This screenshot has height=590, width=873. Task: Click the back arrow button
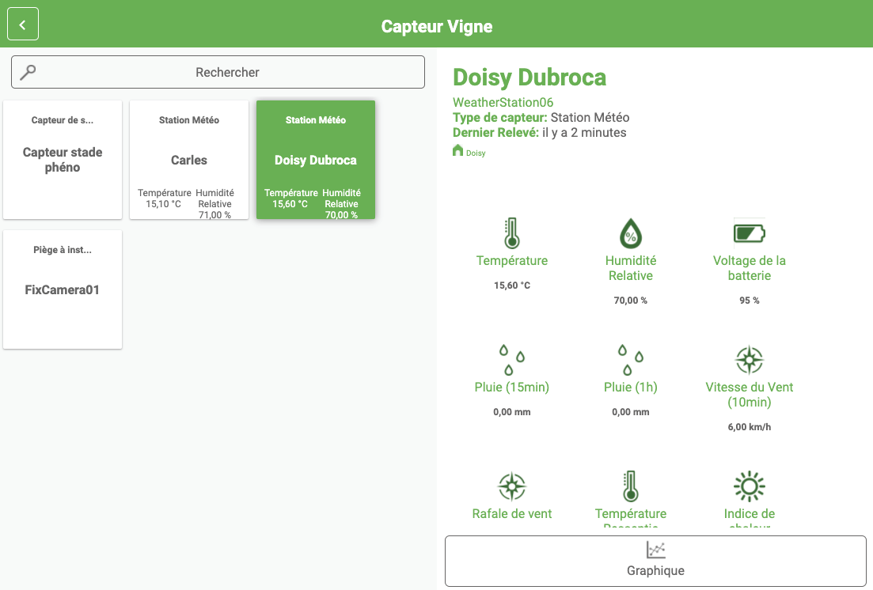pyautogui.click(x=23, y=25)
